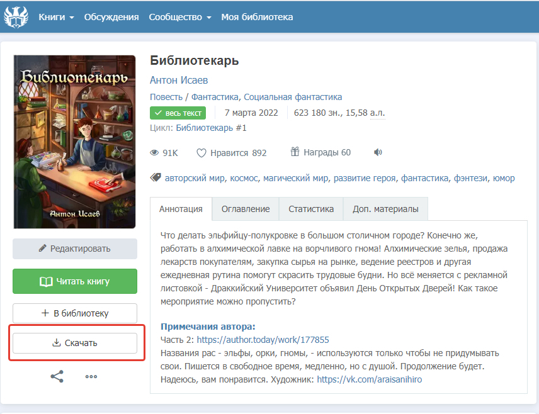Add the book with В библиотеку button
The width and height of the screenshot is (539, 414).
tap(75, 313)
